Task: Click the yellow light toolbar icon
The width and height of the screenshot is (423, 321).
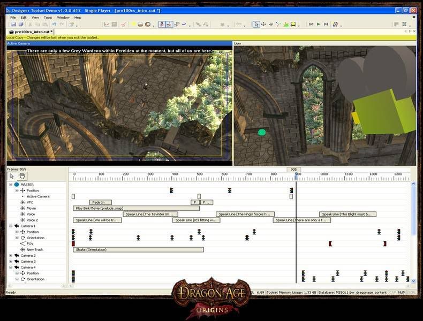Action: point(133,24)
